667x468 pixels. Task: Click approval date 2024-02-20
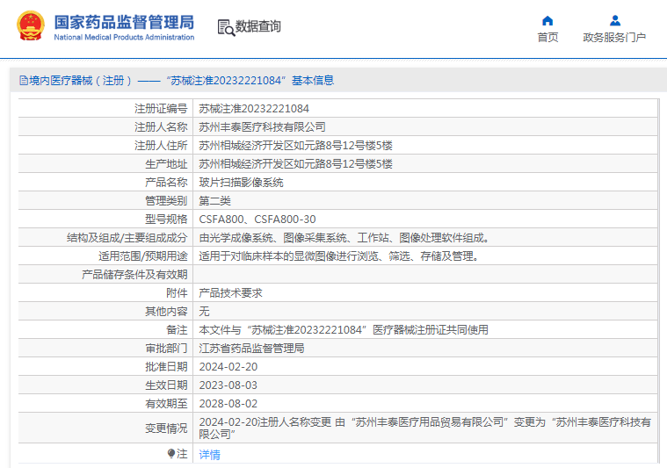coord(228,367)
